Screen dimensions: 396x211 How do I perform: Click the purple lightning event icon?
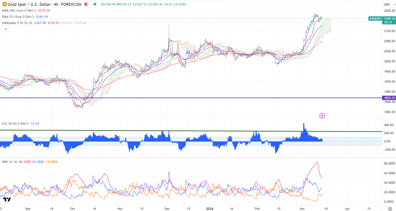click(322, 116)
